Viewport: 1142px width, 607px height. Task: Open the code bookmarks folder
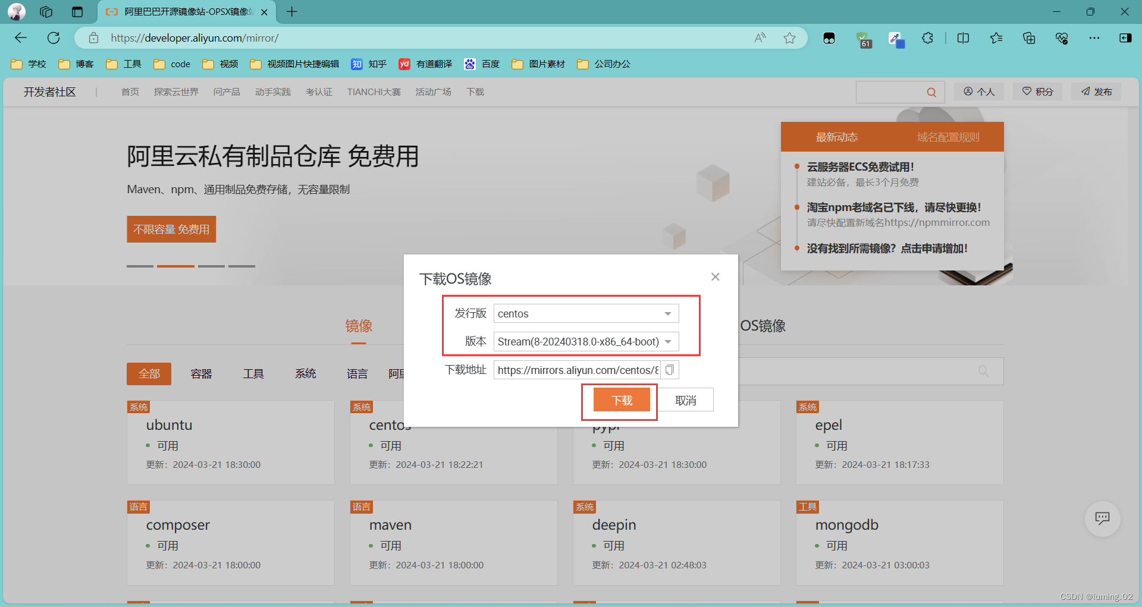[x=172, y=64]
